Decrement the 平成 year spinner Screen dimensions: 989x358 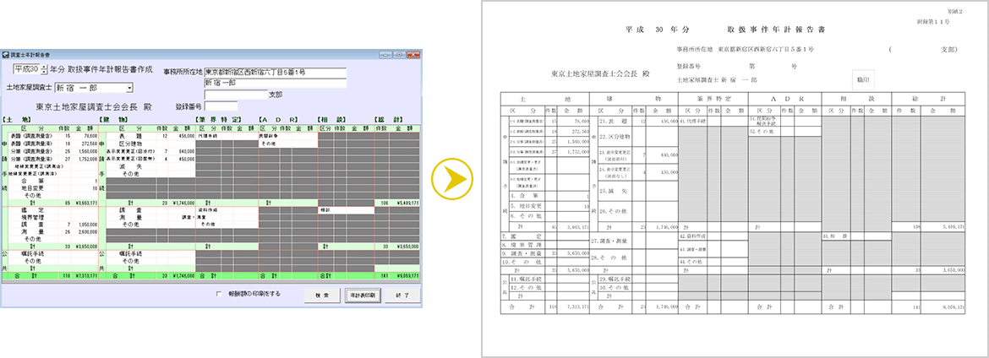[x=45, y=73]
